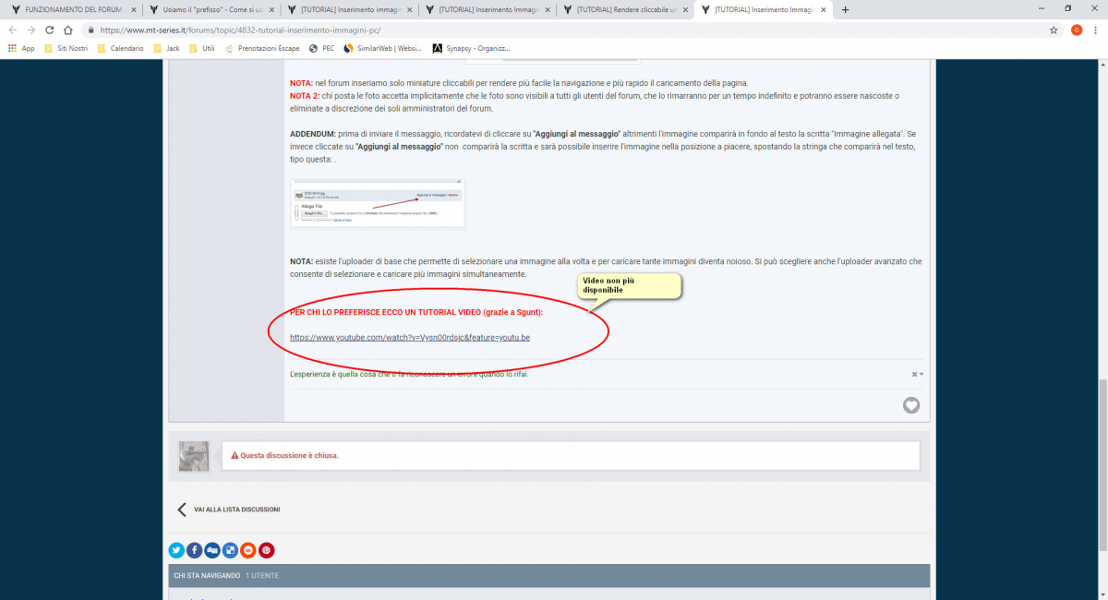Screen dimensions: 1108x600
Task: Share the topic on Facebook
Action: click(194, 550)
